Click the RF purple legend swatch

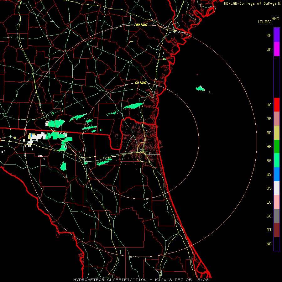pyautogui.click(x=277, y=35)
